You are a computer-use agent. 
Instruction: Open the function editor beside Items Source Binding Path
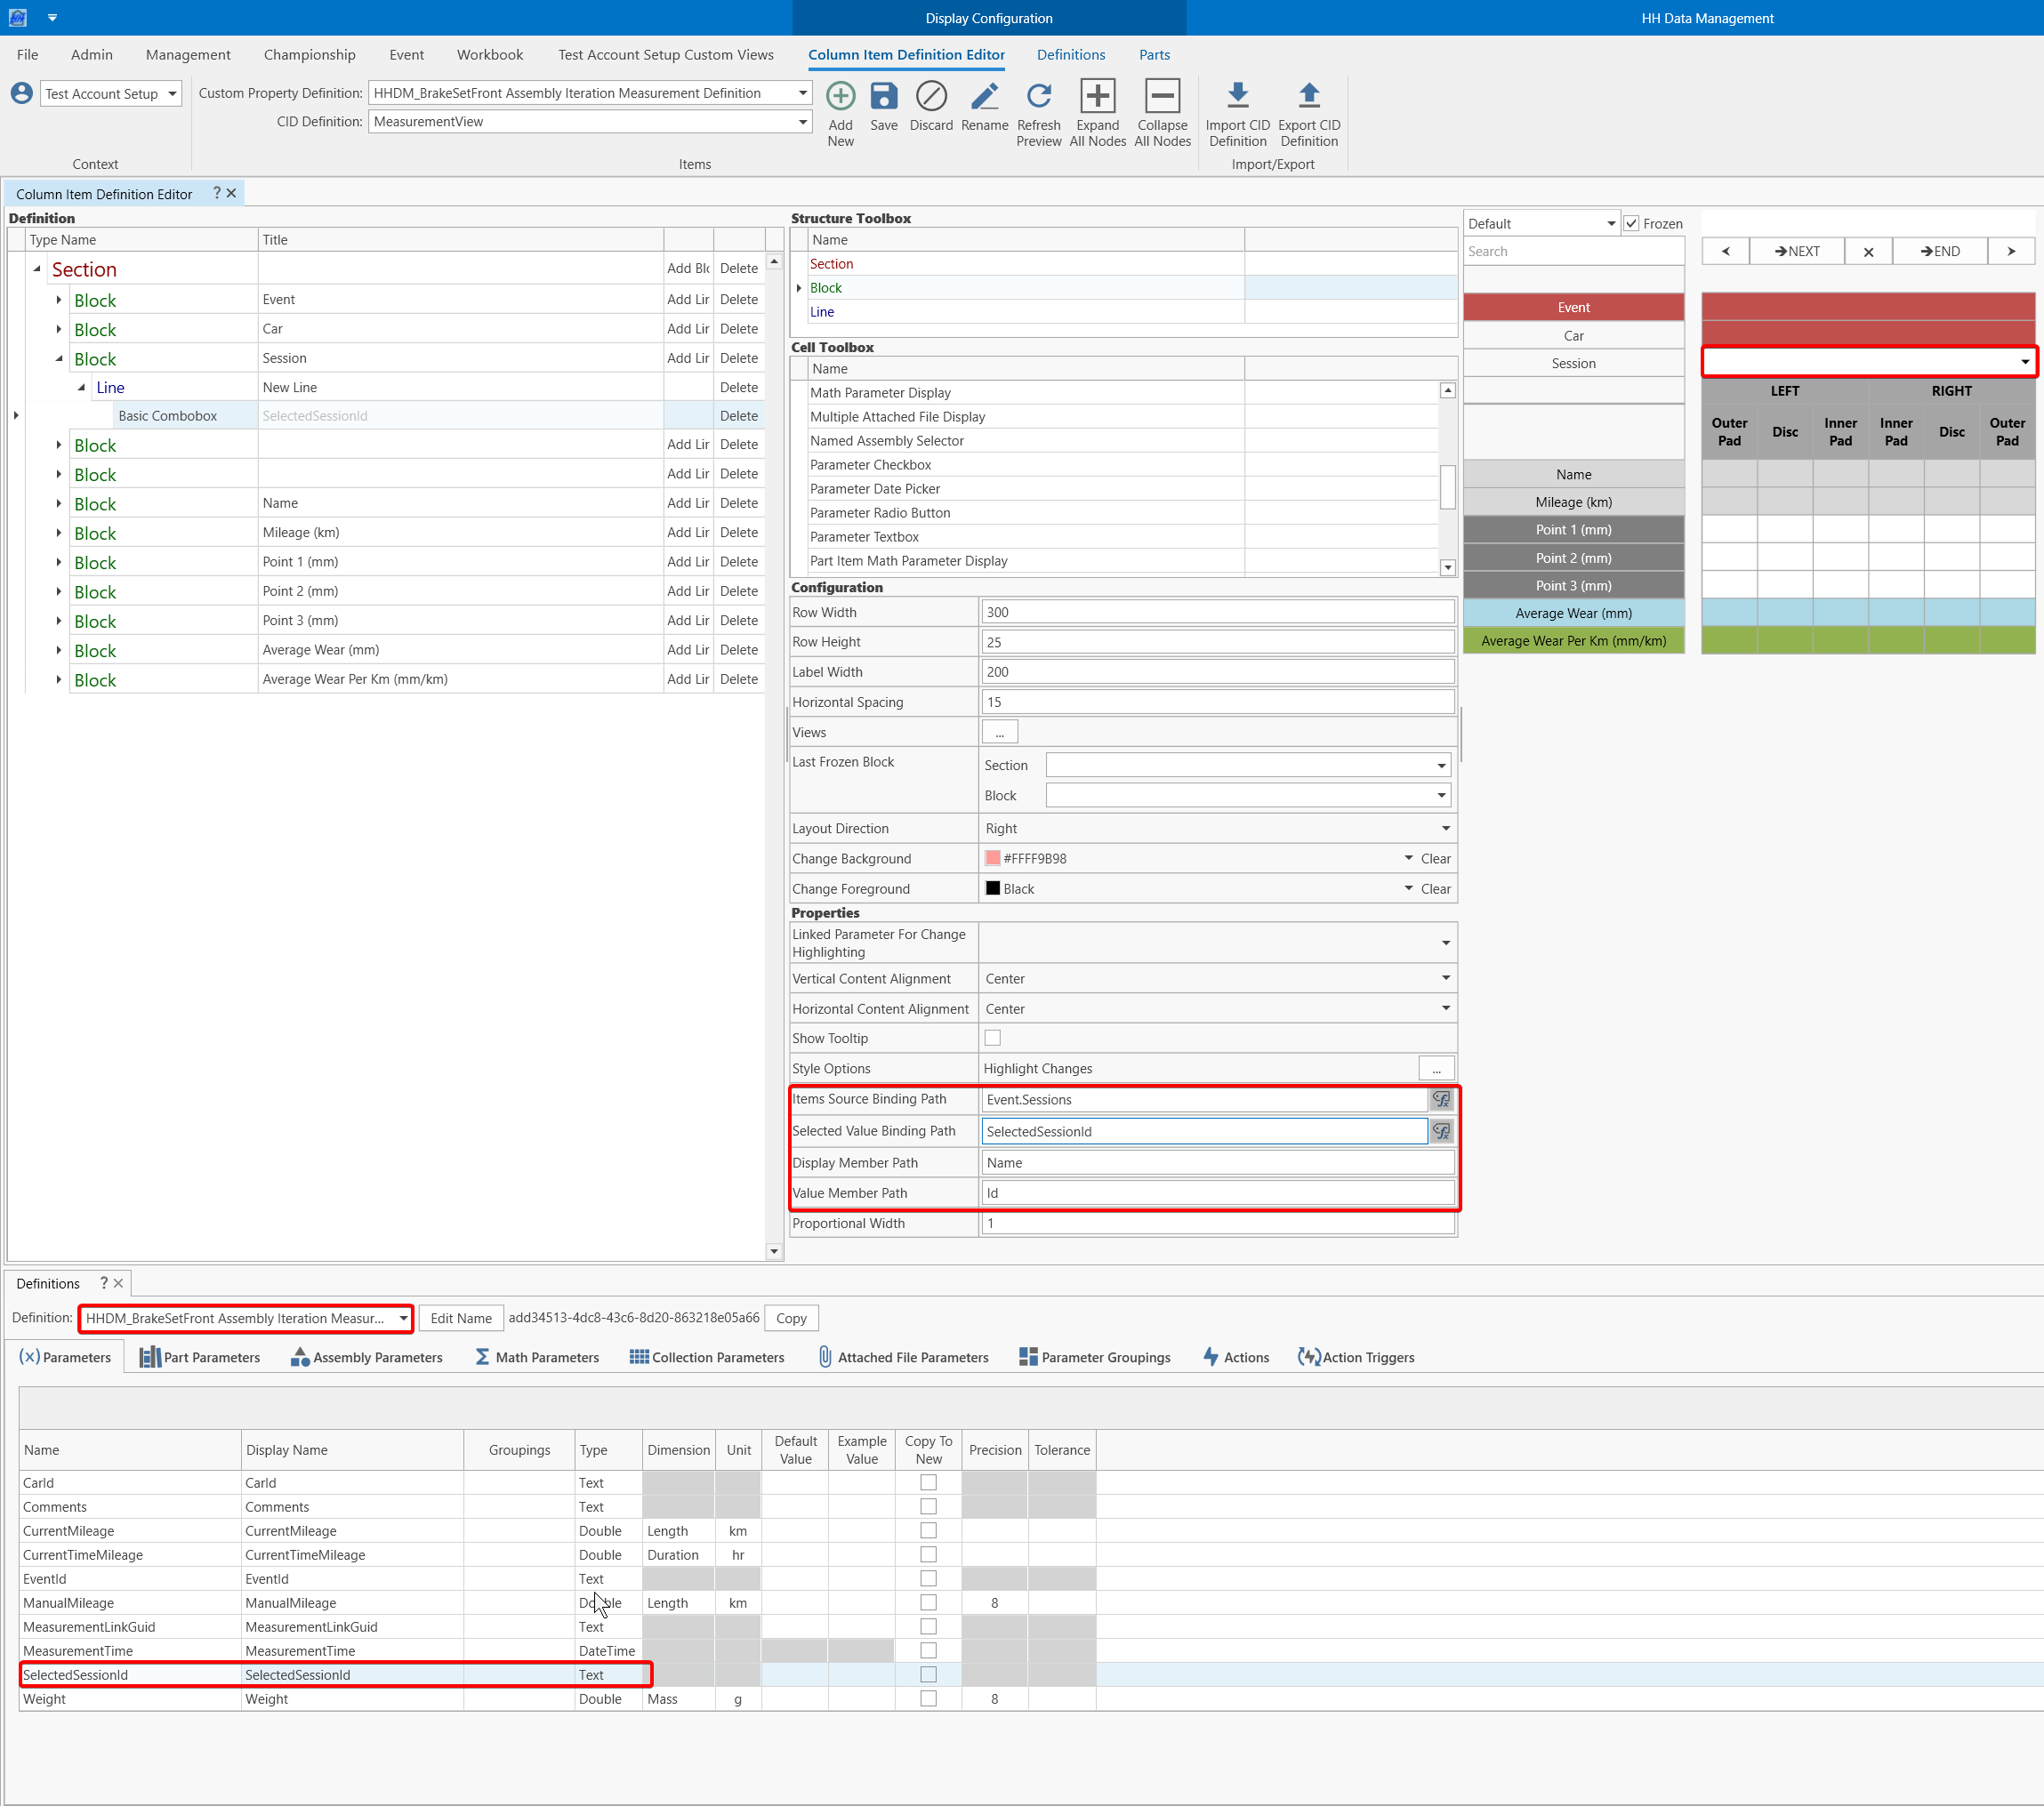[1442, 1099]
